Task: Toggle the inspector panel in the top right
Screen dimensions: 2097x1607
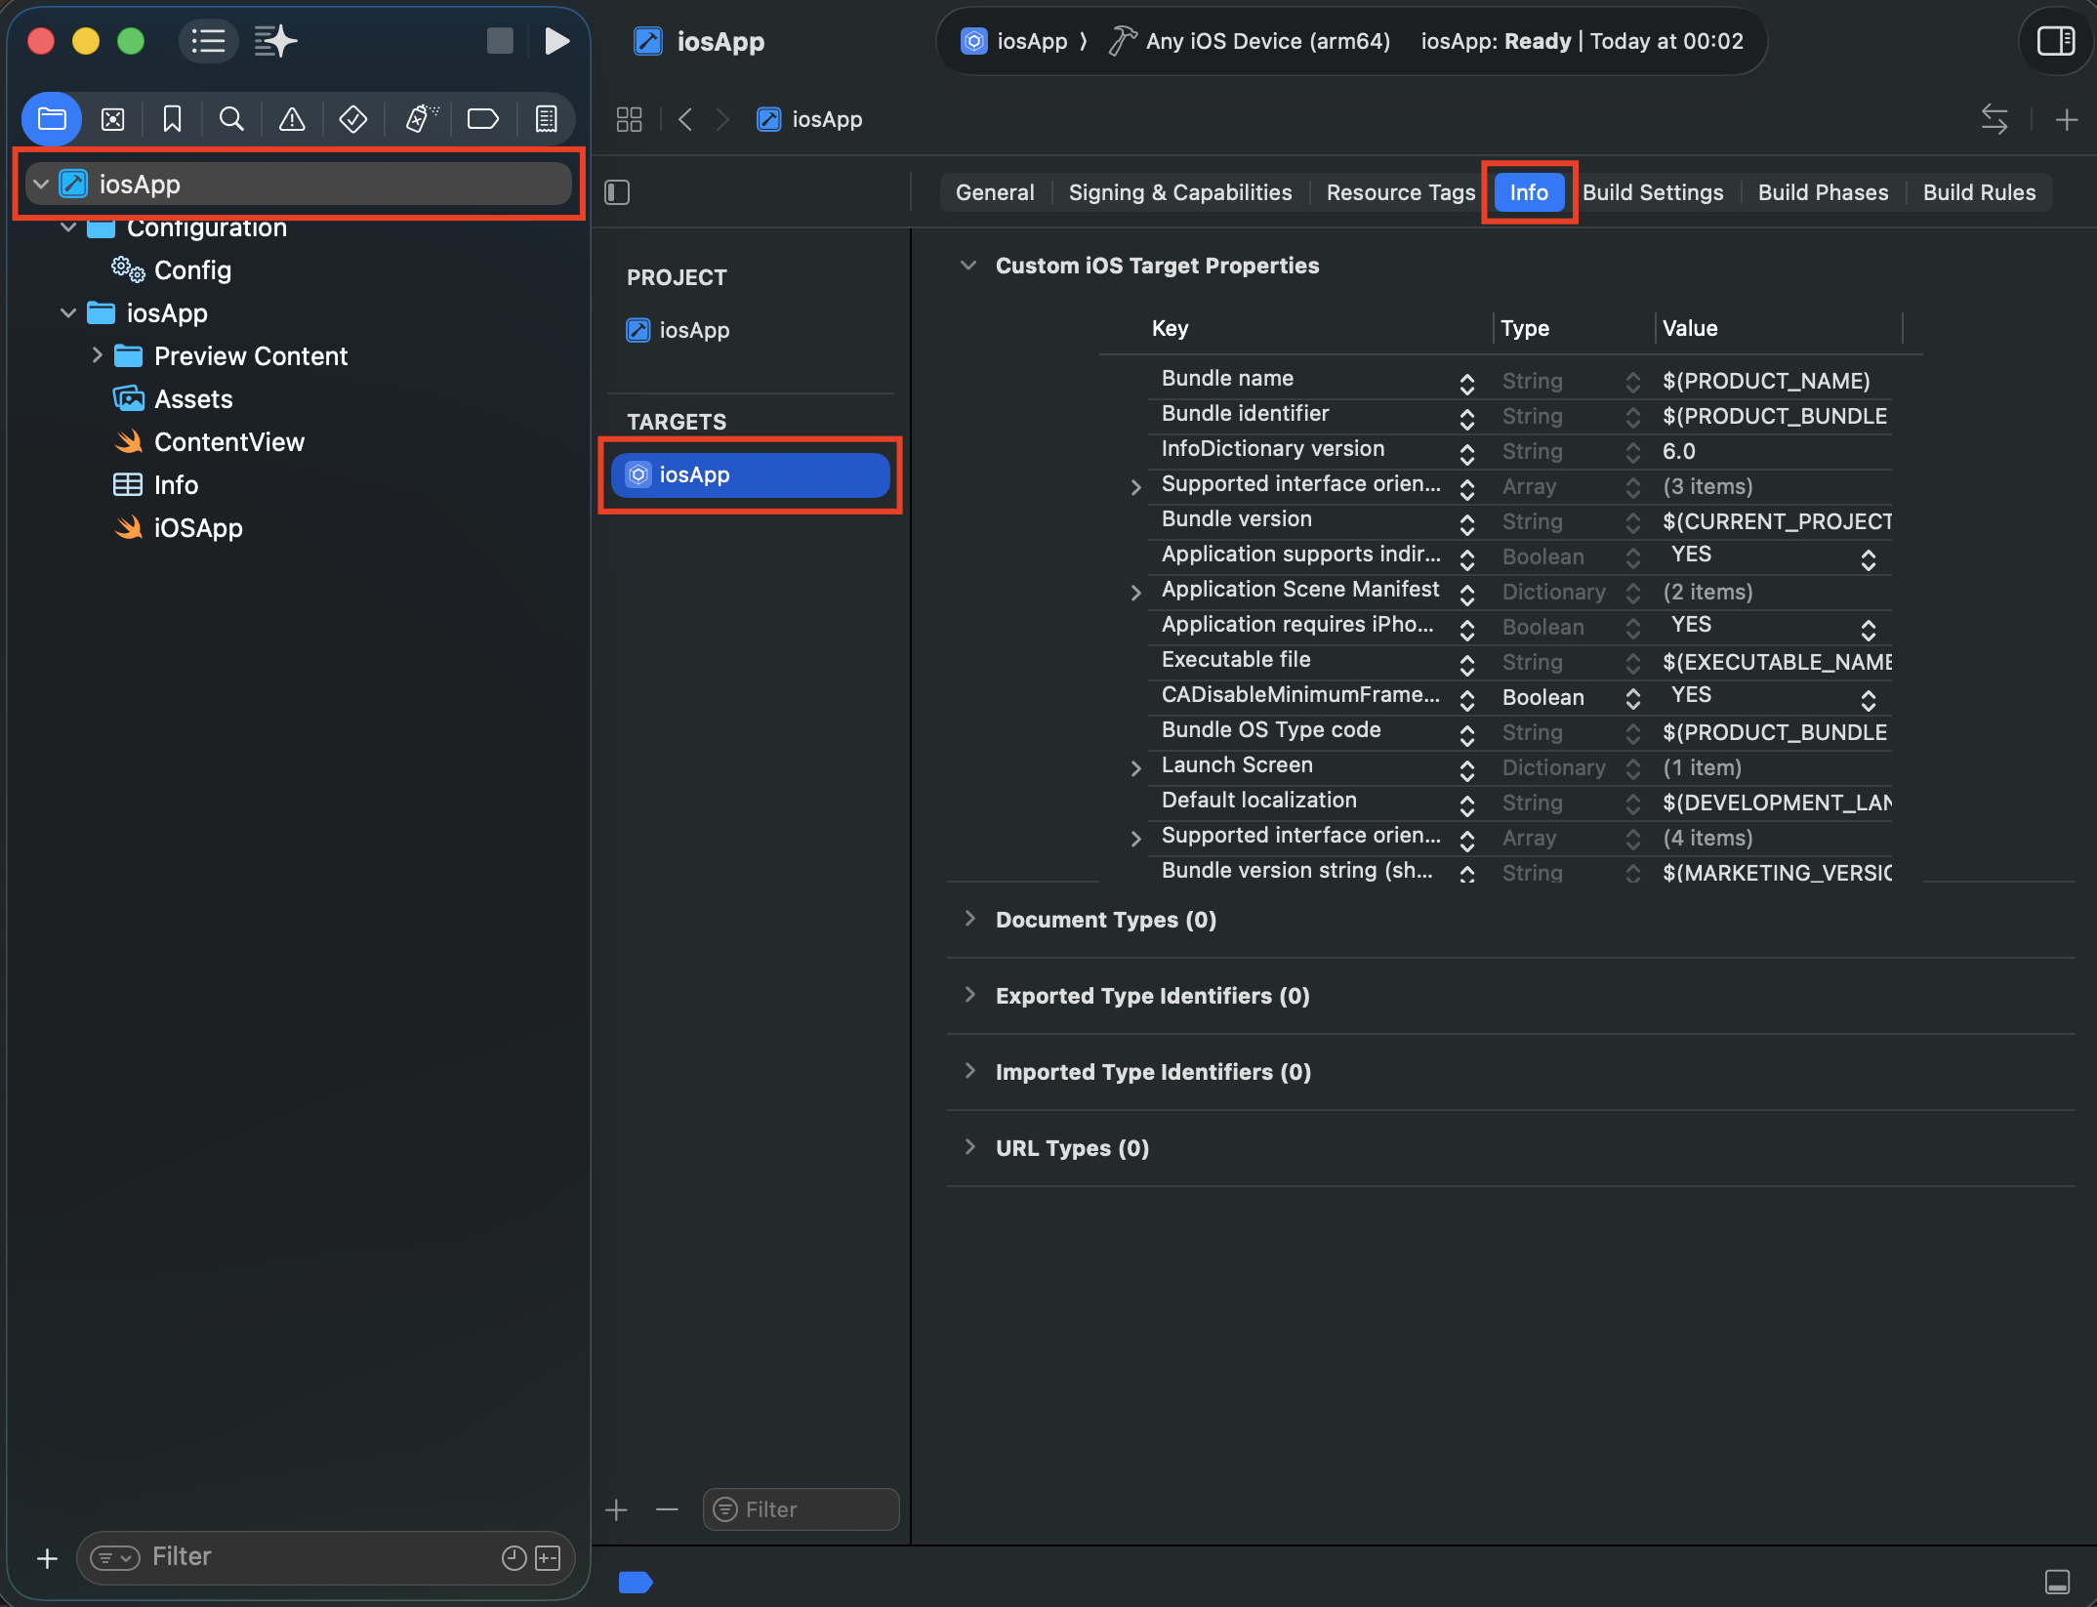Action: (x=2056, y=41)
